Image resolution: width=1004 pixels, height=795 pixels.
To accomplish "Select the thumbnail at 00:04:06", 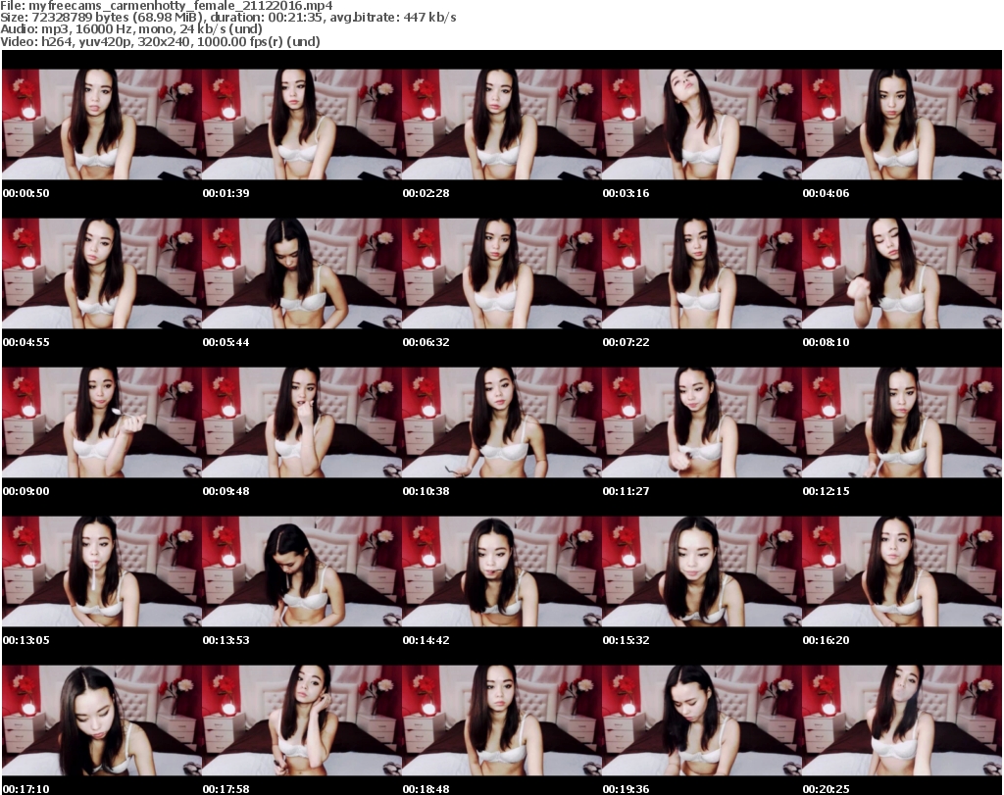I will [x=901, y=124].
